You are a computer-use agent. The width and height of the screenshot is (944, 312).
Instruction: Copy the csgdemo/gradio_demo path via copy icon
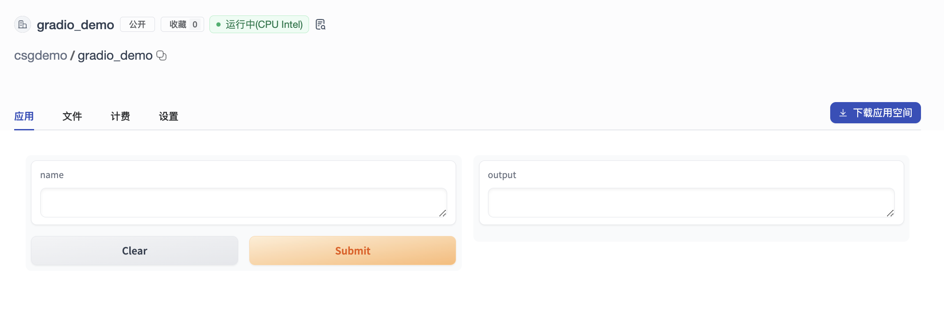pyautogui.click(x=162, y=56)
